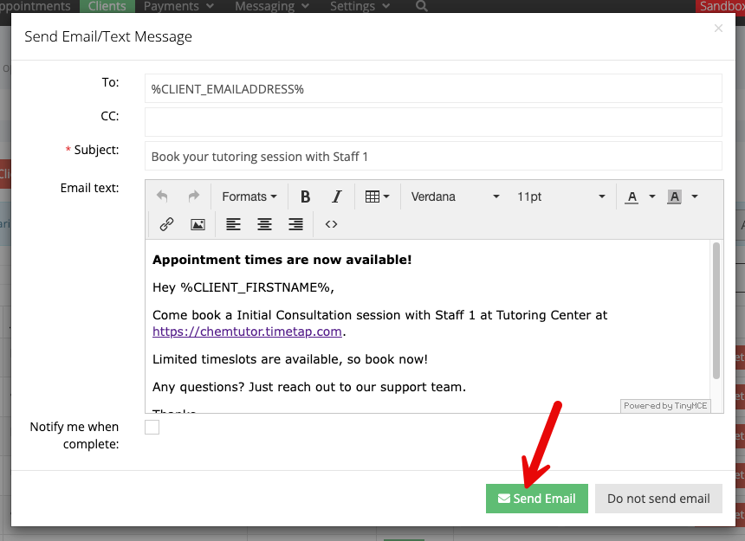Open the chemtutor.timetap.com link
The image size is (745, 541).
(247, 332)
